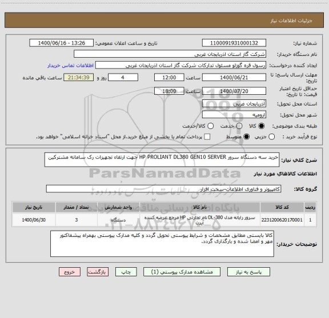Click the general description field HP PROLIANT DL380
The image size is (329, 318).
[x=162, y=160]
